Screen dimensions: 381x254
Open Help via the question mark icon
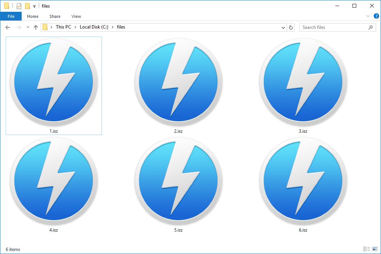(x=376, y=16)
